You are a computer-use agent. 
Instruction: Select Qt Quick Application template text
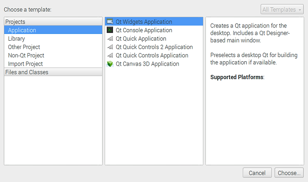coord(141,39)
